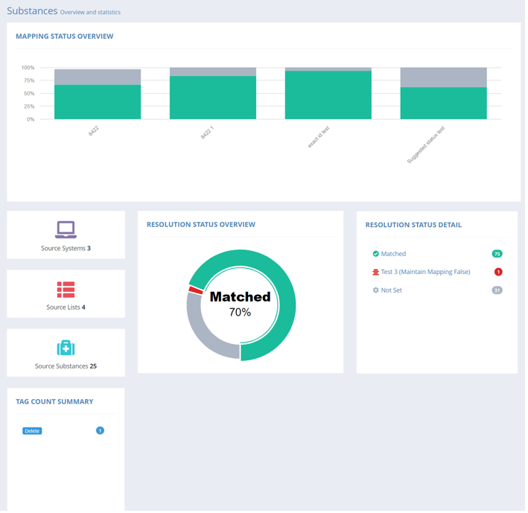Click the grey Not Set count badge
Image resolution: width=528 pixels, height=513 pixels.
(x=497, y=291)
